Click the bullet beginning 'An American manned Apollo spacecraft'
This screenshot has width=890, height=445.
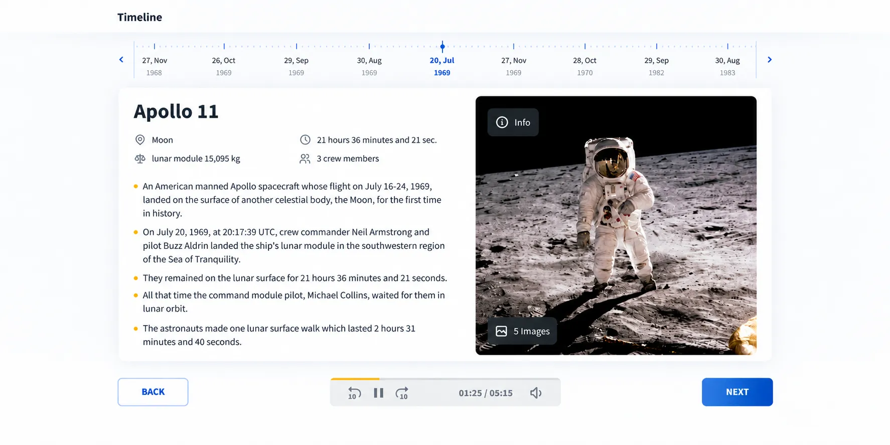pos(292,200)
